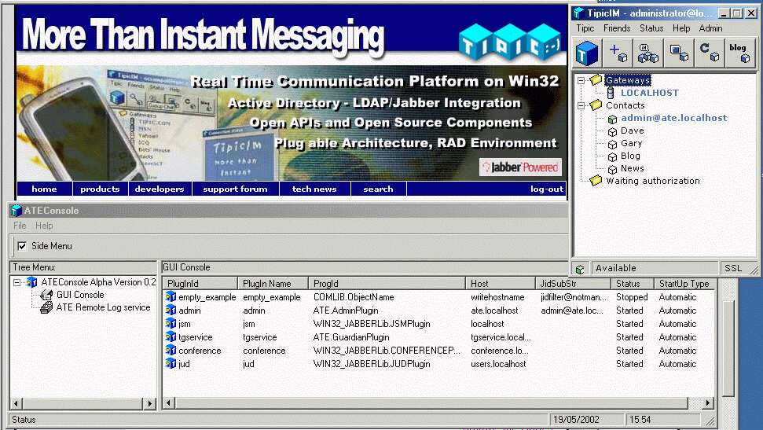Screen dimensions: 763x430
Task: Click the Stopped status of empty_example
Action: click(632, 297)
